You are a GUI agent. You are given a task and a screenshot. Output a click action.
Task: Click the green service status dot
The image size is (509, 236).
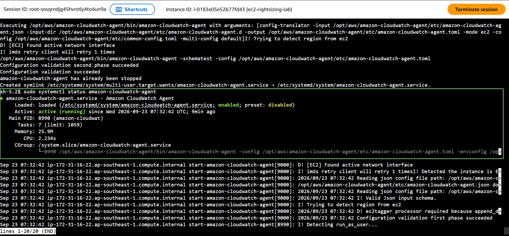[x=2, y=98]
